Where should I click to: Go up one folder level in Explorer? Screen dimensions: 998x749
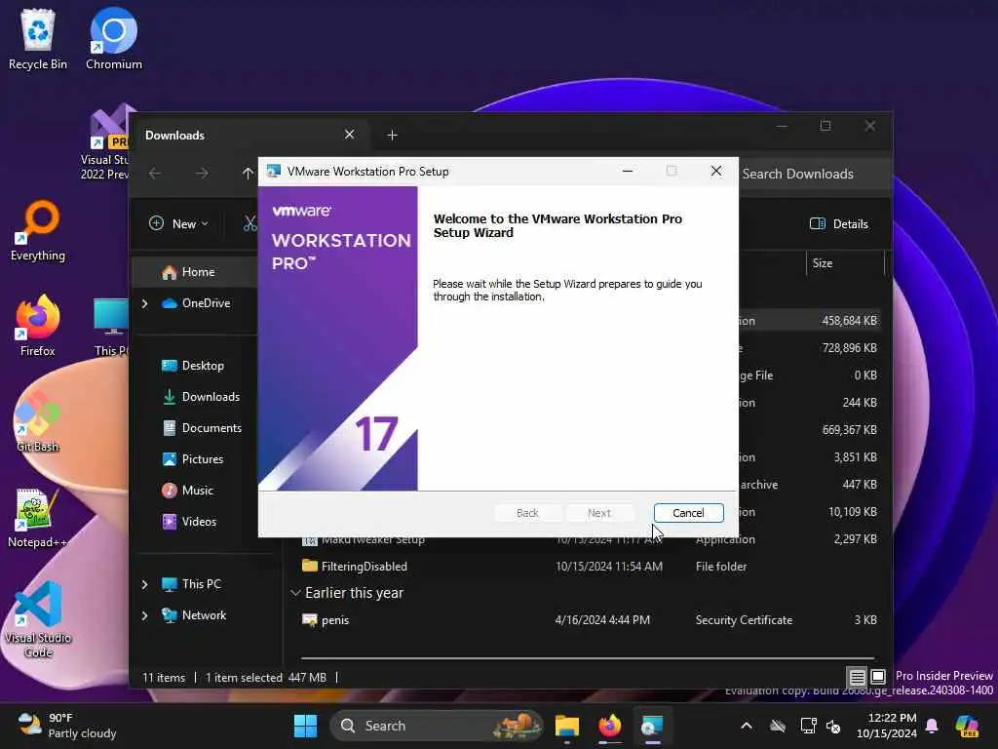pos(248,174)
